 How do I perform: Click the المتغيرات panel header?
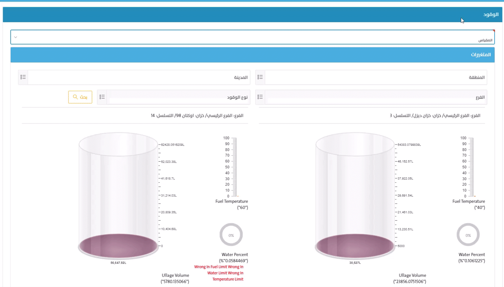coord(252,55)
